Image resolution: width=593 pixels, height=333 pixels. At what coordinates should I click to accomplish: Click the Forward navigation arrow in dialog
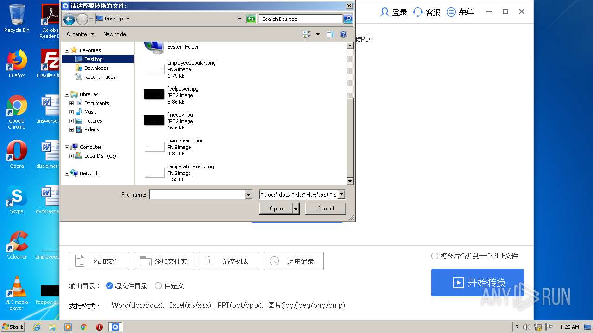[x=82, y=19]
